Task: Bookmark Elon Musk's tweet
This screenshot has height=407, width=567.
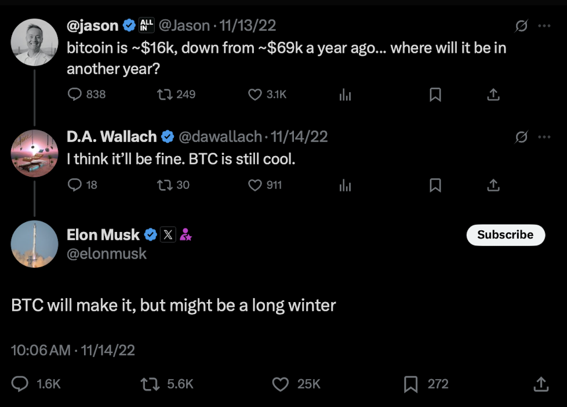Action: point(411,384)
